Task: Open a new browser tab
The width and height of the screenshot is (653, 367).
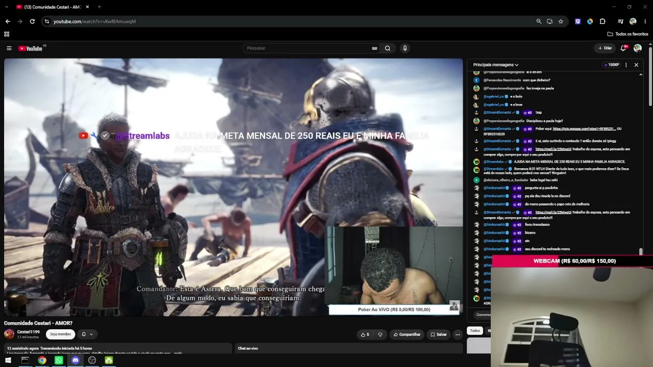Action: click(x=99, y=7)
